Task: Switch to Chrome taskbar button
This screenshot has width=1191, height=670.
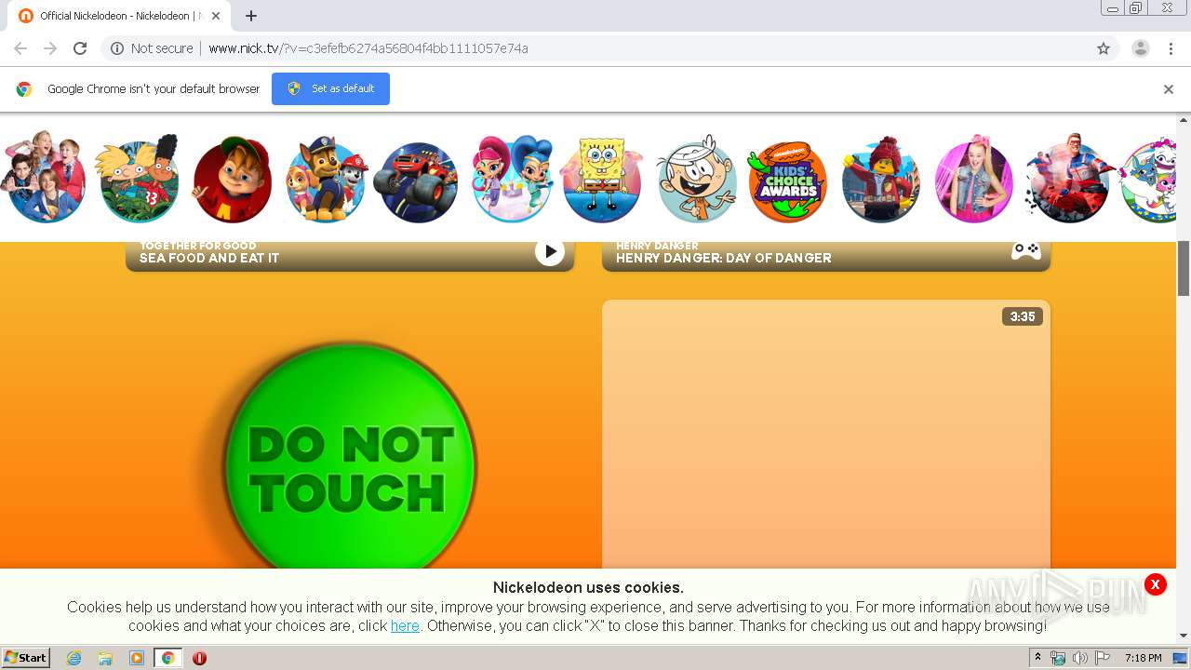Action: 167,658
